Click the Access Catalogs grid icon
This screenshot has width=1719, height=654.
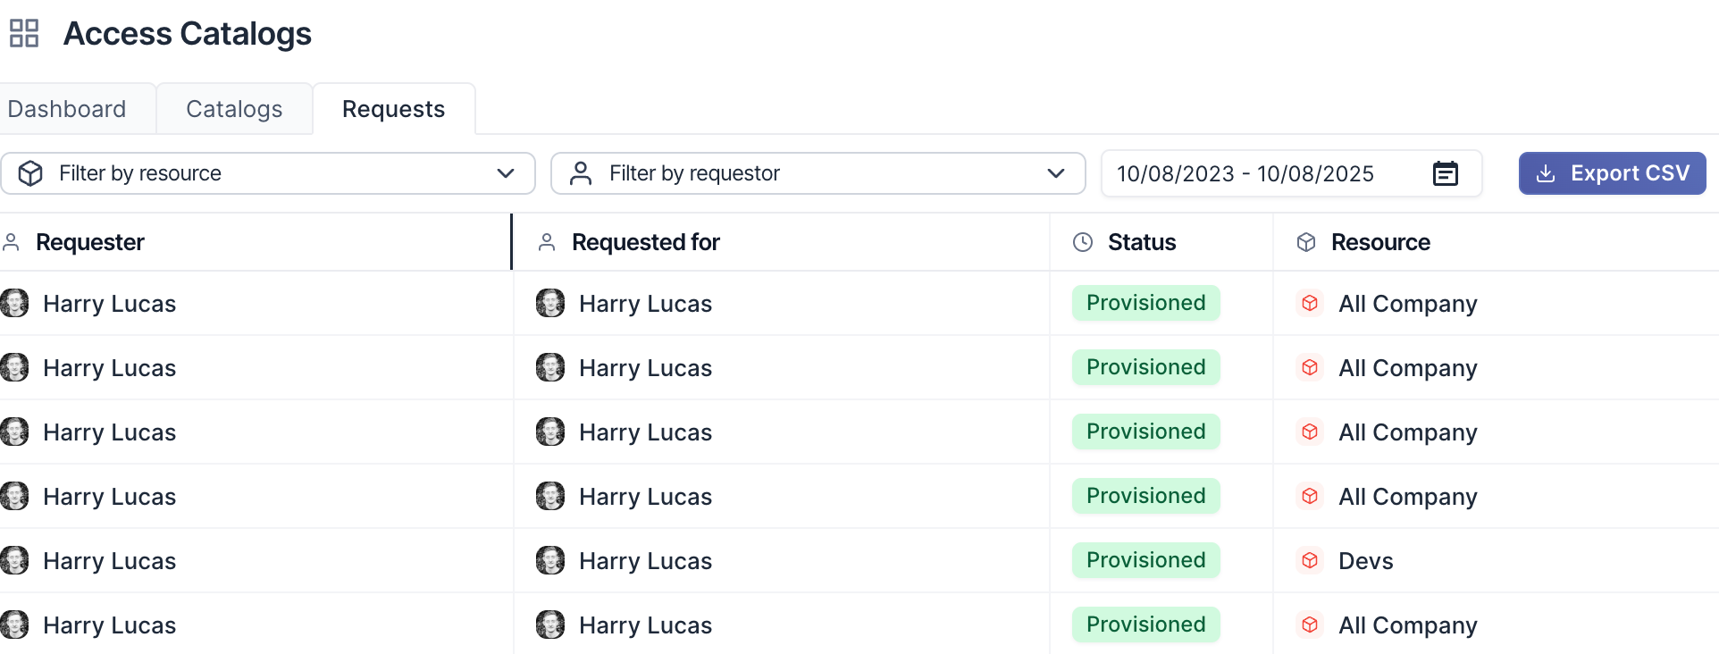point(24,34)
